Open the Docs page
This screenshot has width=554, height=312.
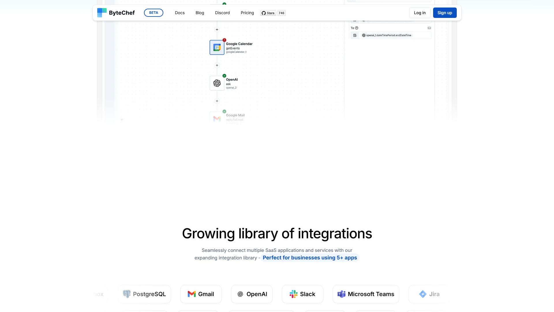tap(180, 13)
